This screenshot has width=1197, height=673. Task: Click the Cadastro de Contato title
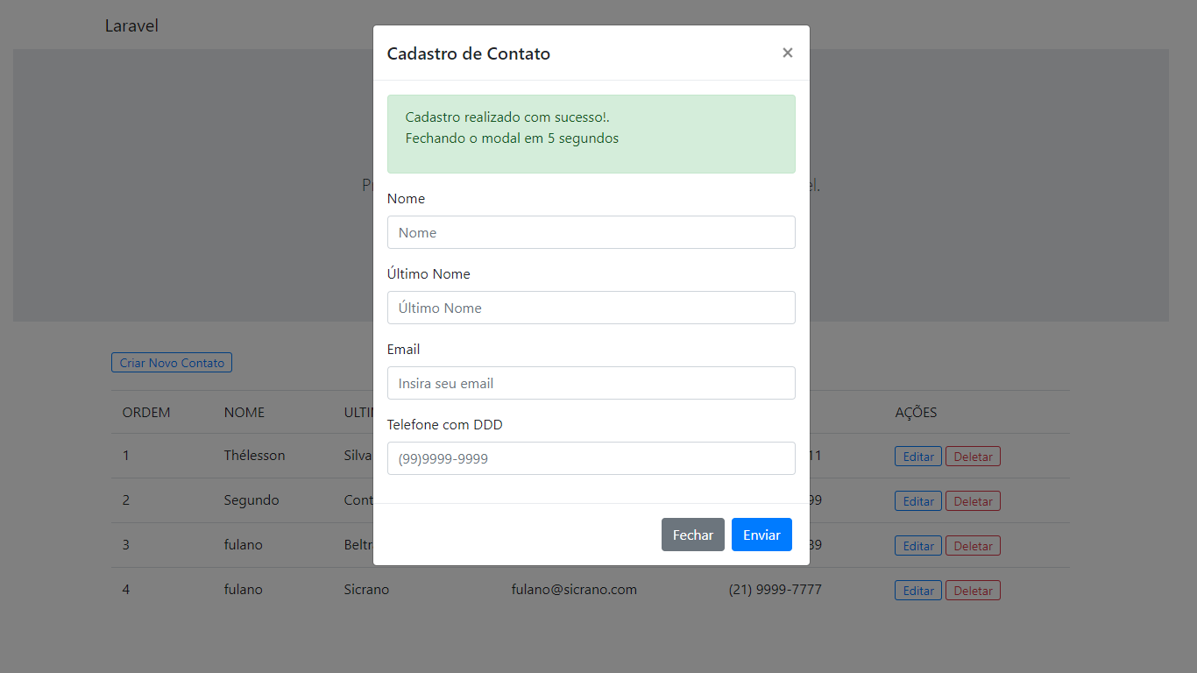(469, 53)
